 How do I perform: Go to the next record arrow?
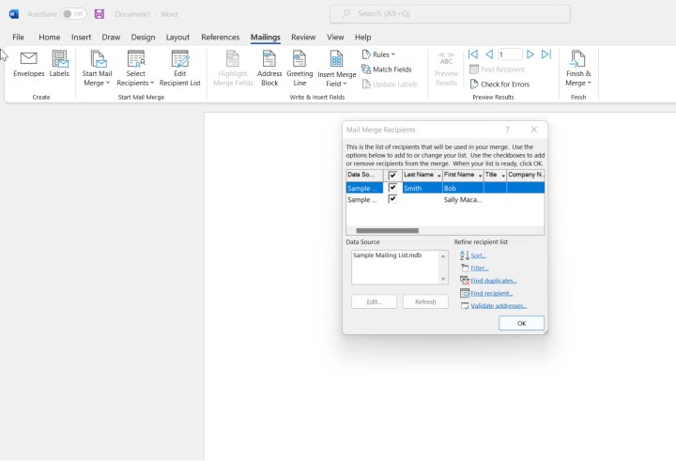(x=530, y=54)
